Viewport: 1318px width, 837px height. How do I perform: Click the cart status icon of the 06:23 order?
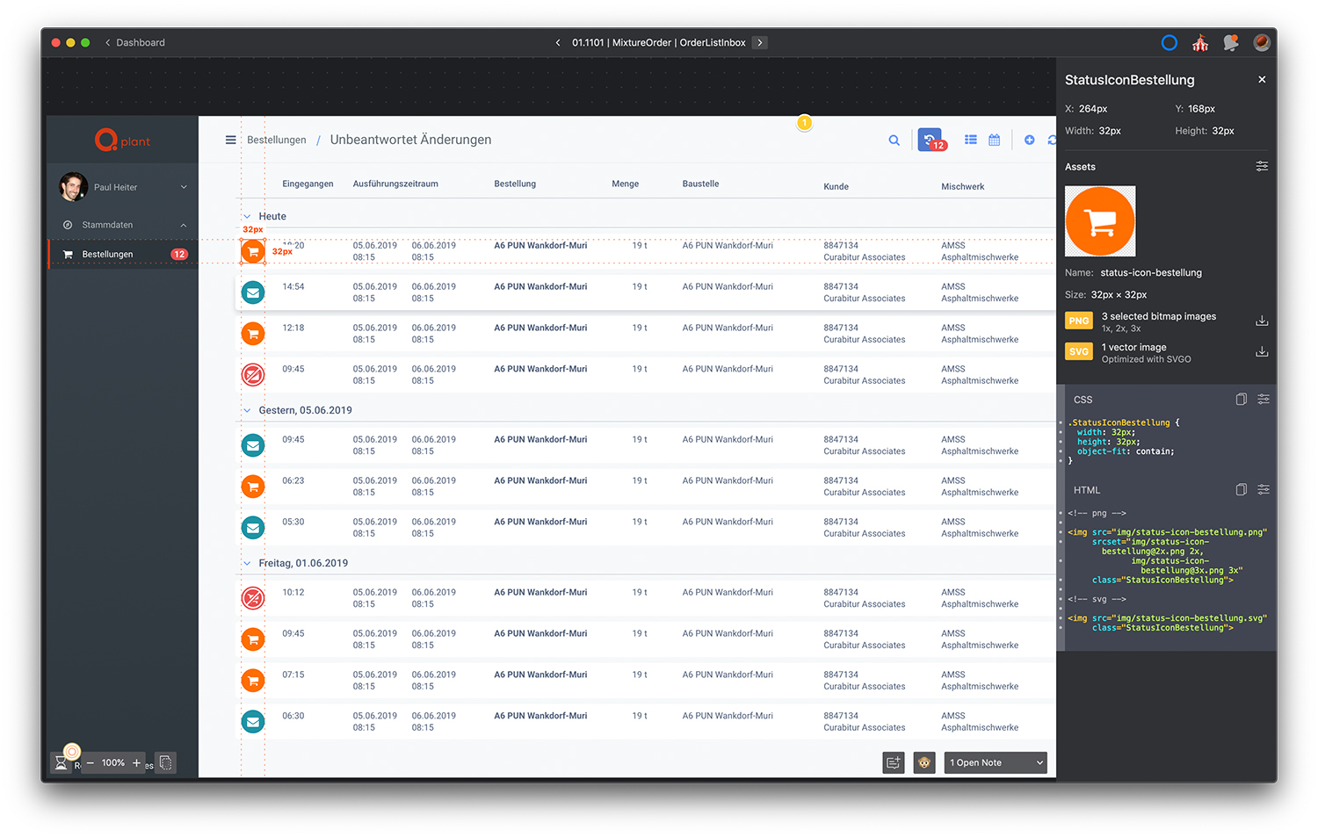click(253, 487)
